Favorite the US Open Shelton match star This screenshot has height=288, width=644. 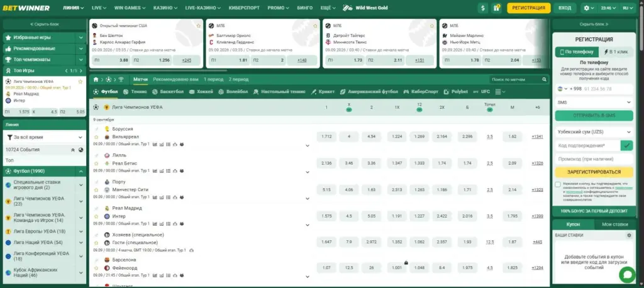198,26
